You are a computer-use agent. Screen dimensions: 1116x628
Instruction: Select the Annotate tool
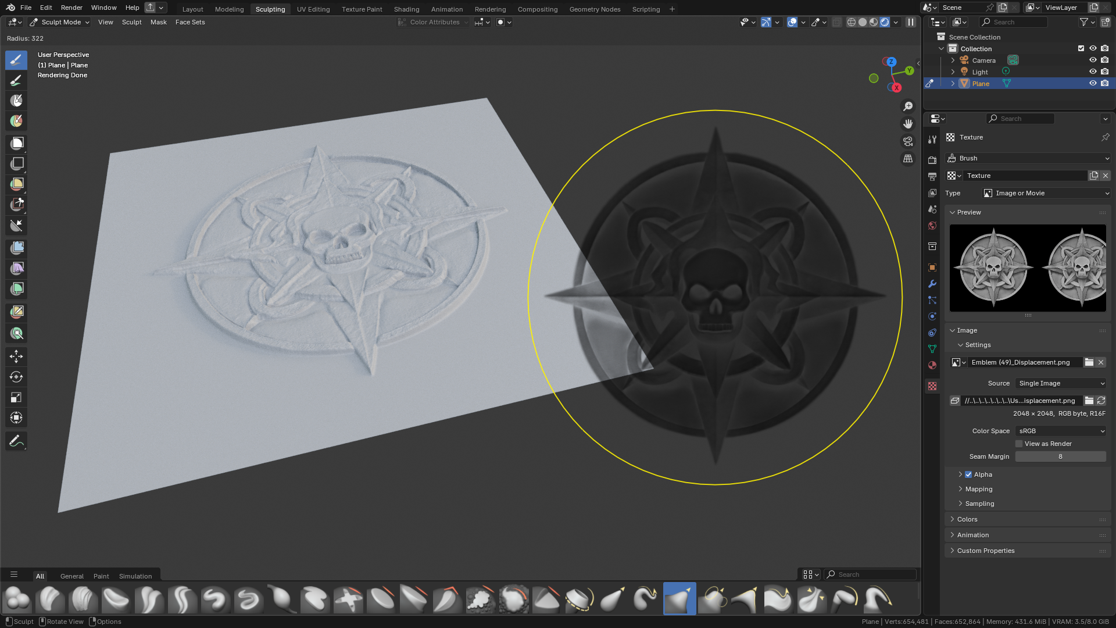tap(16, 441)
